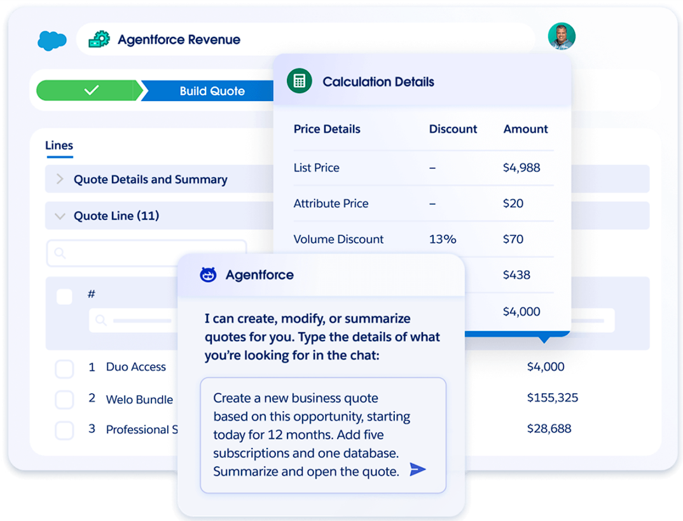Click the Attribute Price row label
The height and width of the screenshot is (521, 683).
point(331,203)
